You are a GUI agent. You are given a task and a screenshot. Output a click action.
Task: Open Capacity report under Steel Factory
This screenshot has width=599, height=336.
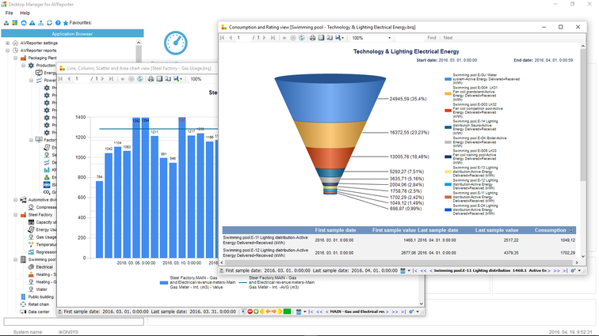[x=46, y=222]
